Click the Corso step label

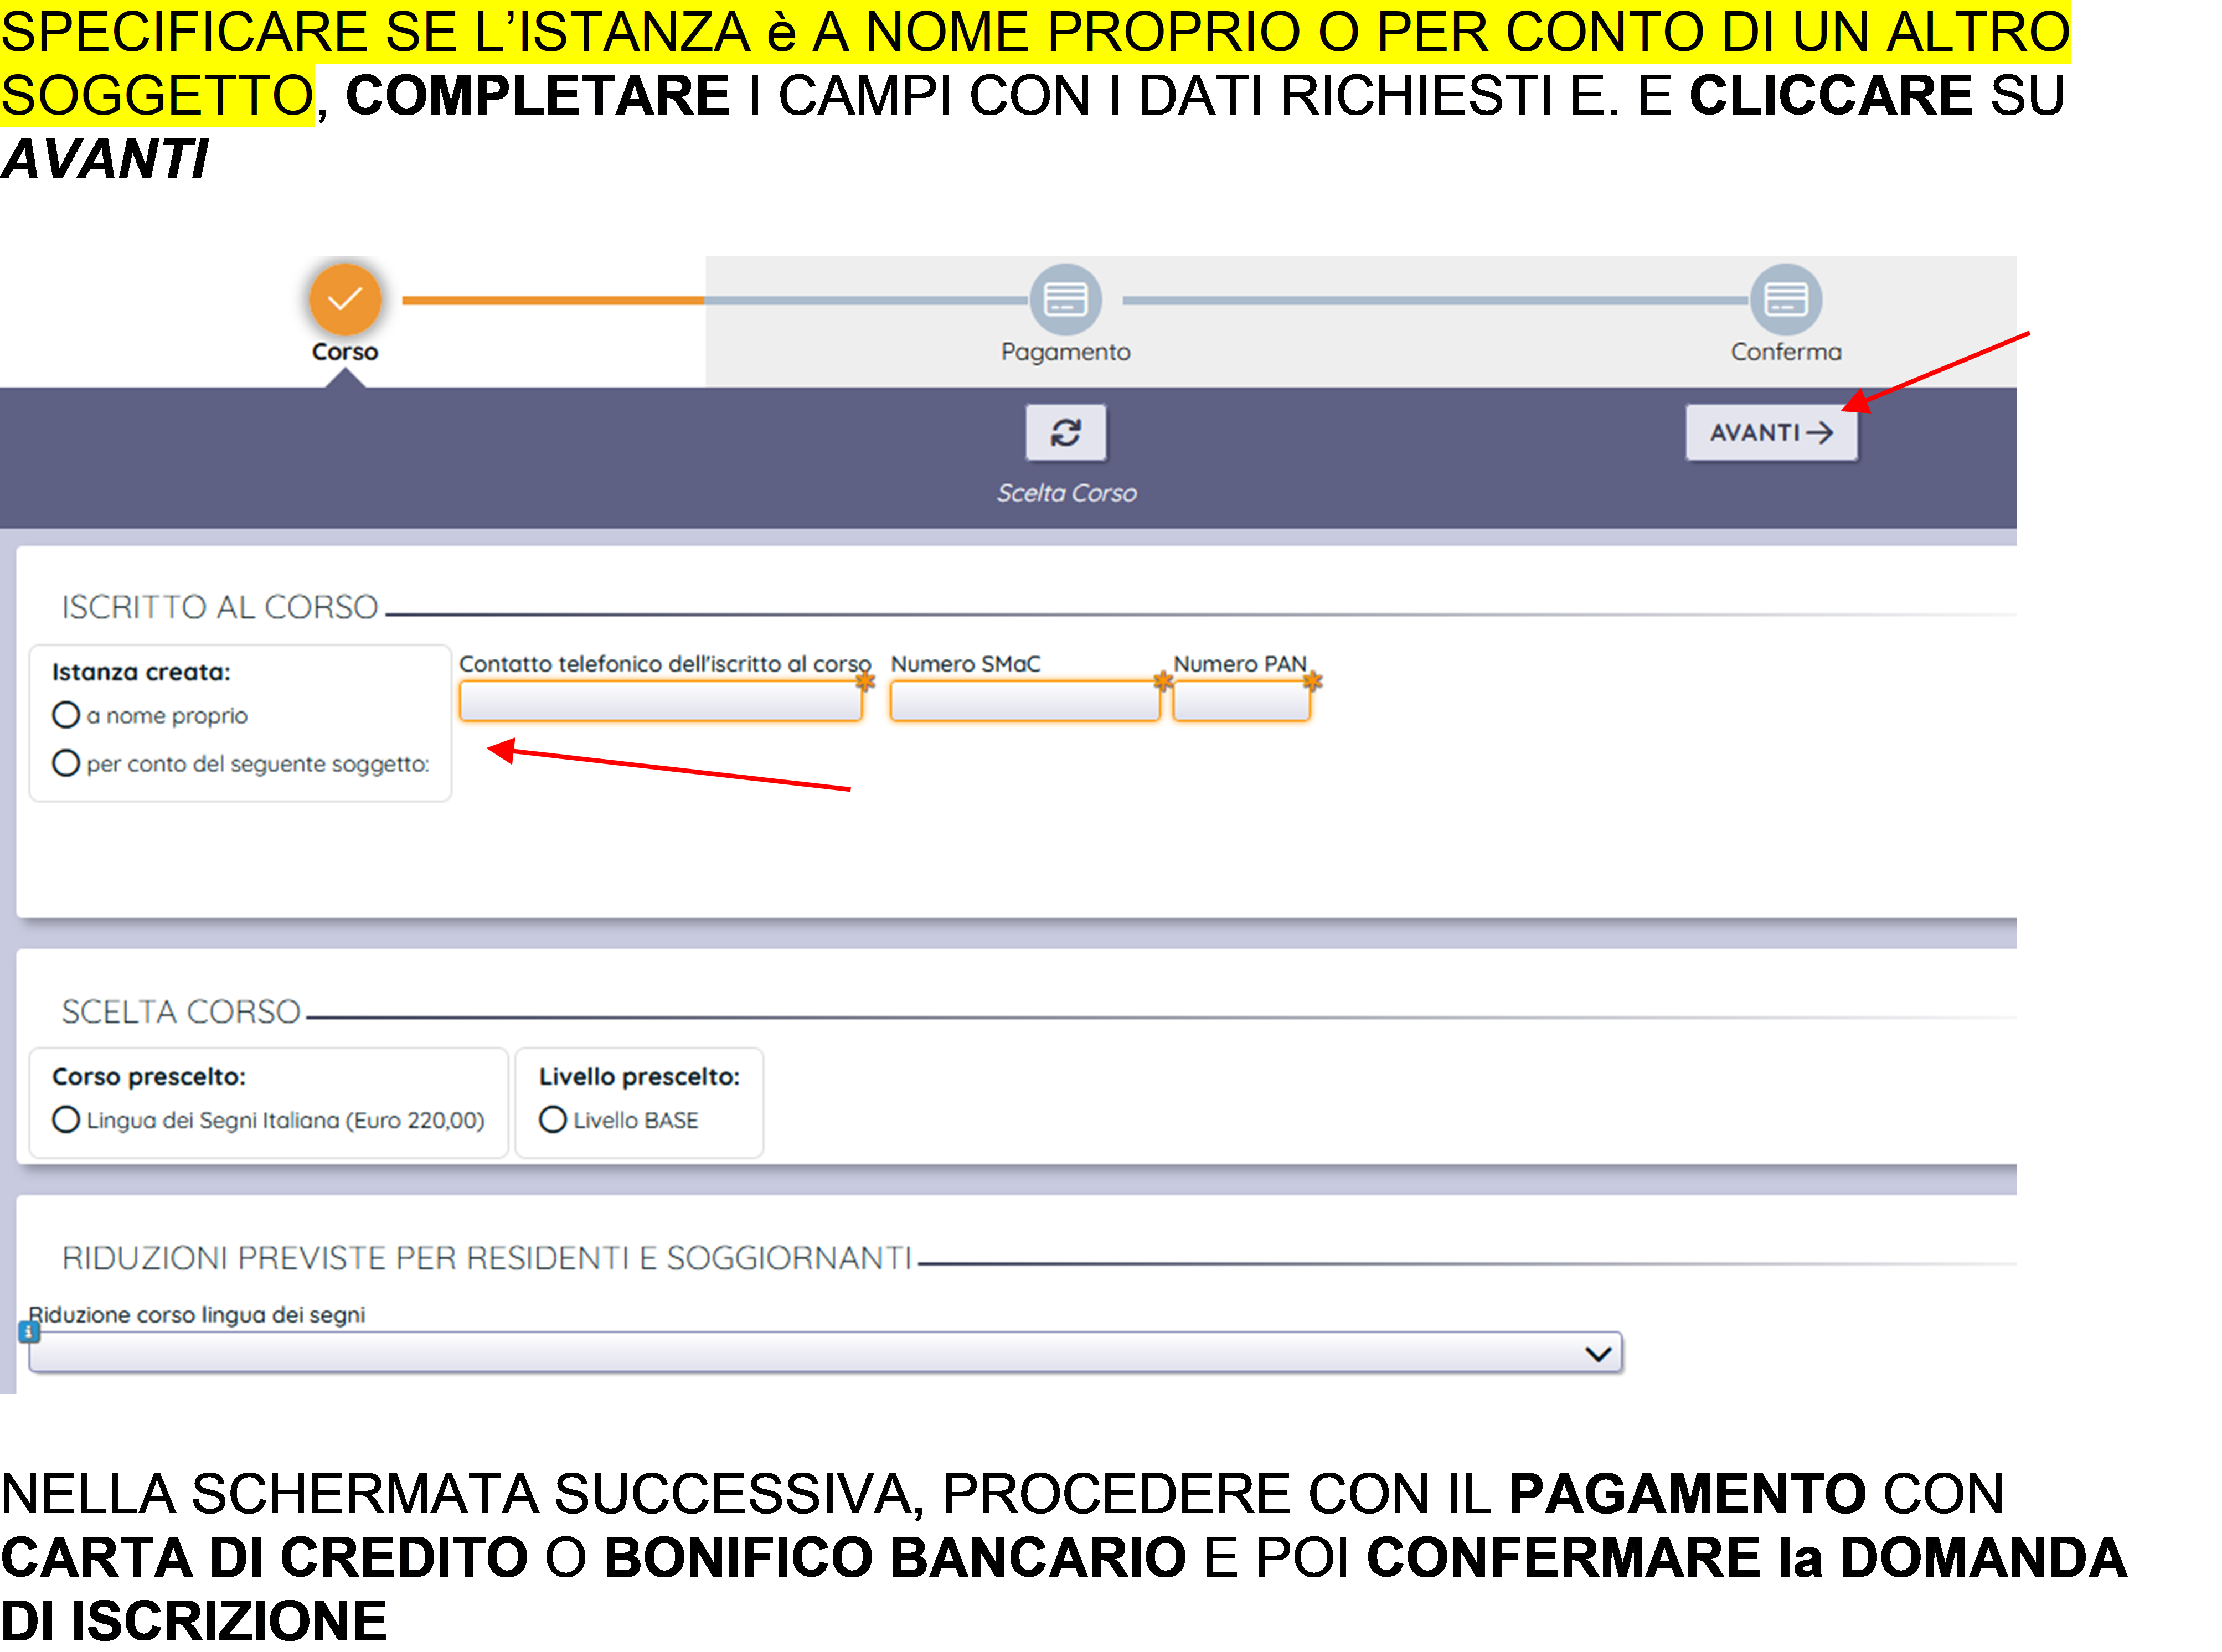345,352
